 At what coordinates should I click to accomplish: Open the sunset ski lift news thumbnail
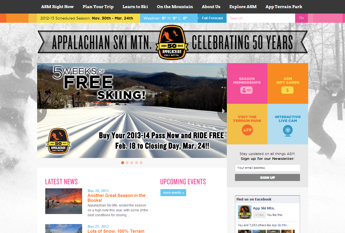coord(64,201)
